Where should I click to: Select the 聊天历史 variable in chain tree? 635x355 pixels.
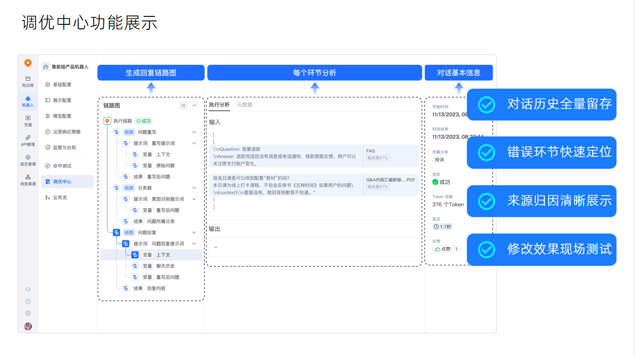coord(165,266)
